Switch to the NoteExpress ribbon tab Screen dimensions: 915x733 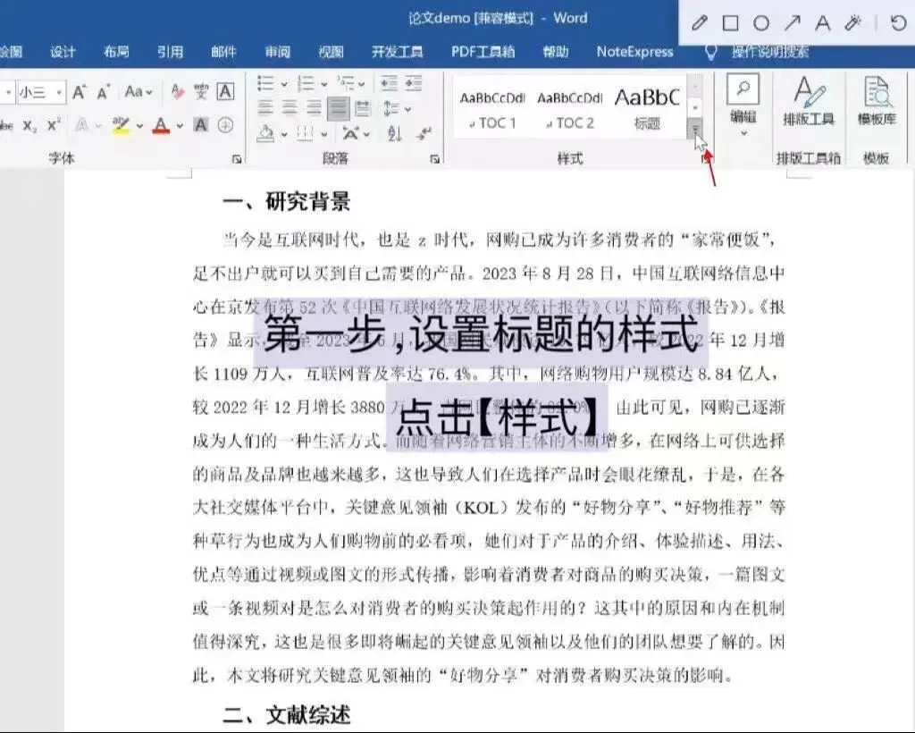[x=635, y=52]
